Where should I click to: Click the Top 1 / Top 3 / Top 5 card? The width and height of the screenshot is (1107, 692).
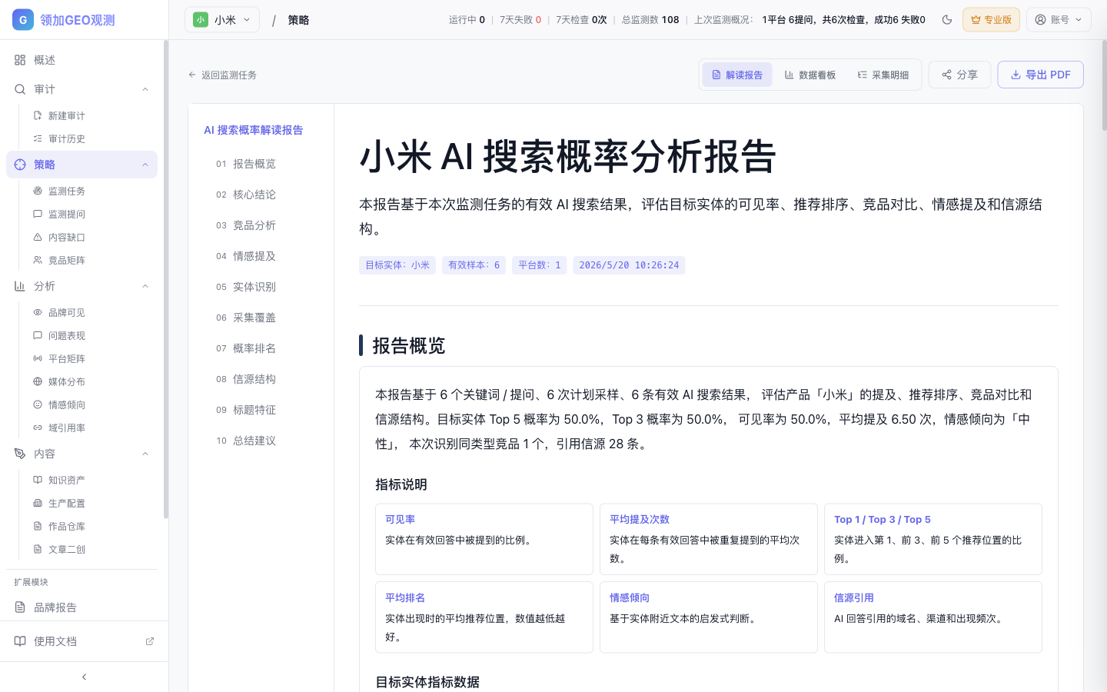point(933,539)
